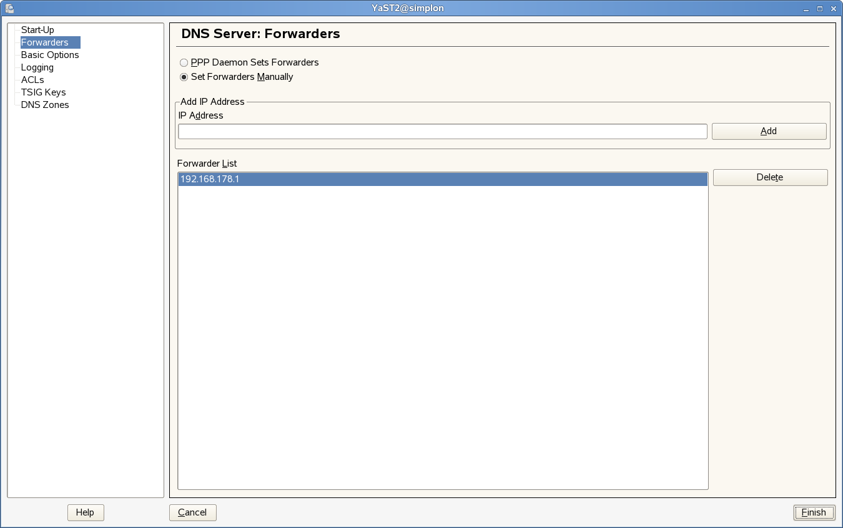Select forwarder 192.168.178.1 in list

(x=442, y=179)
